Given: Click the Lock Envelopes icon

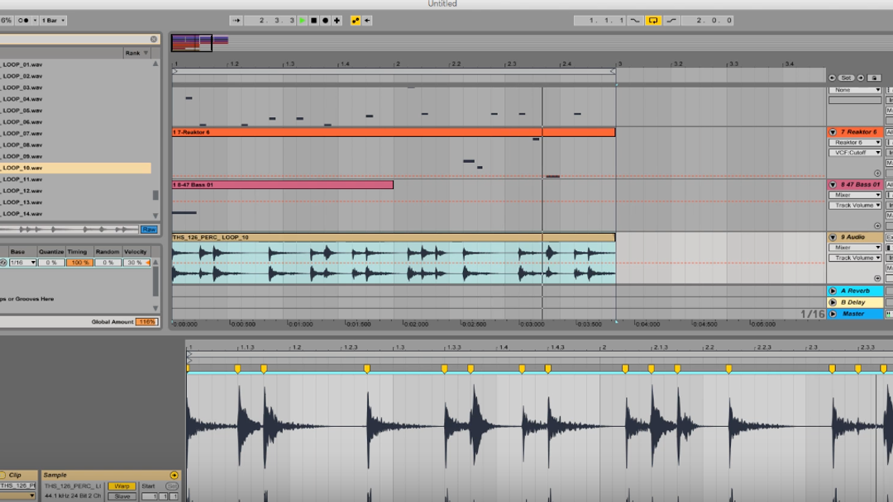Looking at the screenshot, I should point(874,78).
